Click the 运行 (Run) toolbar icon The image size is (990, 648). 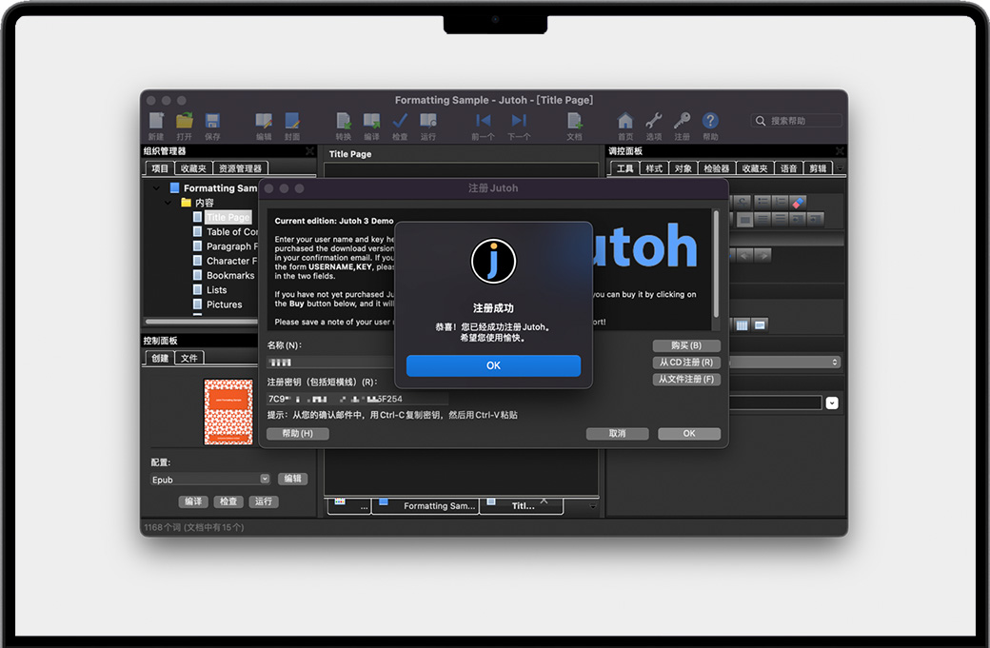click(427, 121)
